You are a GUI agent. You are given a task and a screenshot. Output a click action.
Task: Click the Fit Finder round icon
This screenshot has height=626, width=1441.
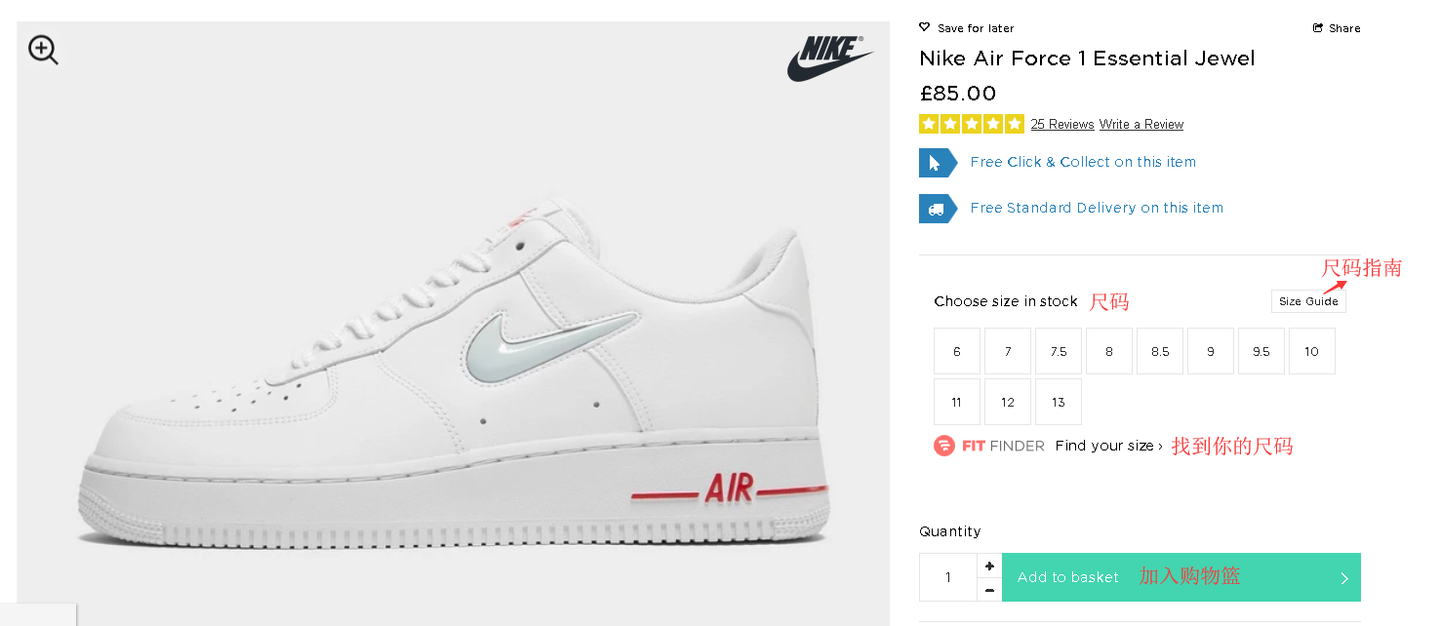[944, 446]
